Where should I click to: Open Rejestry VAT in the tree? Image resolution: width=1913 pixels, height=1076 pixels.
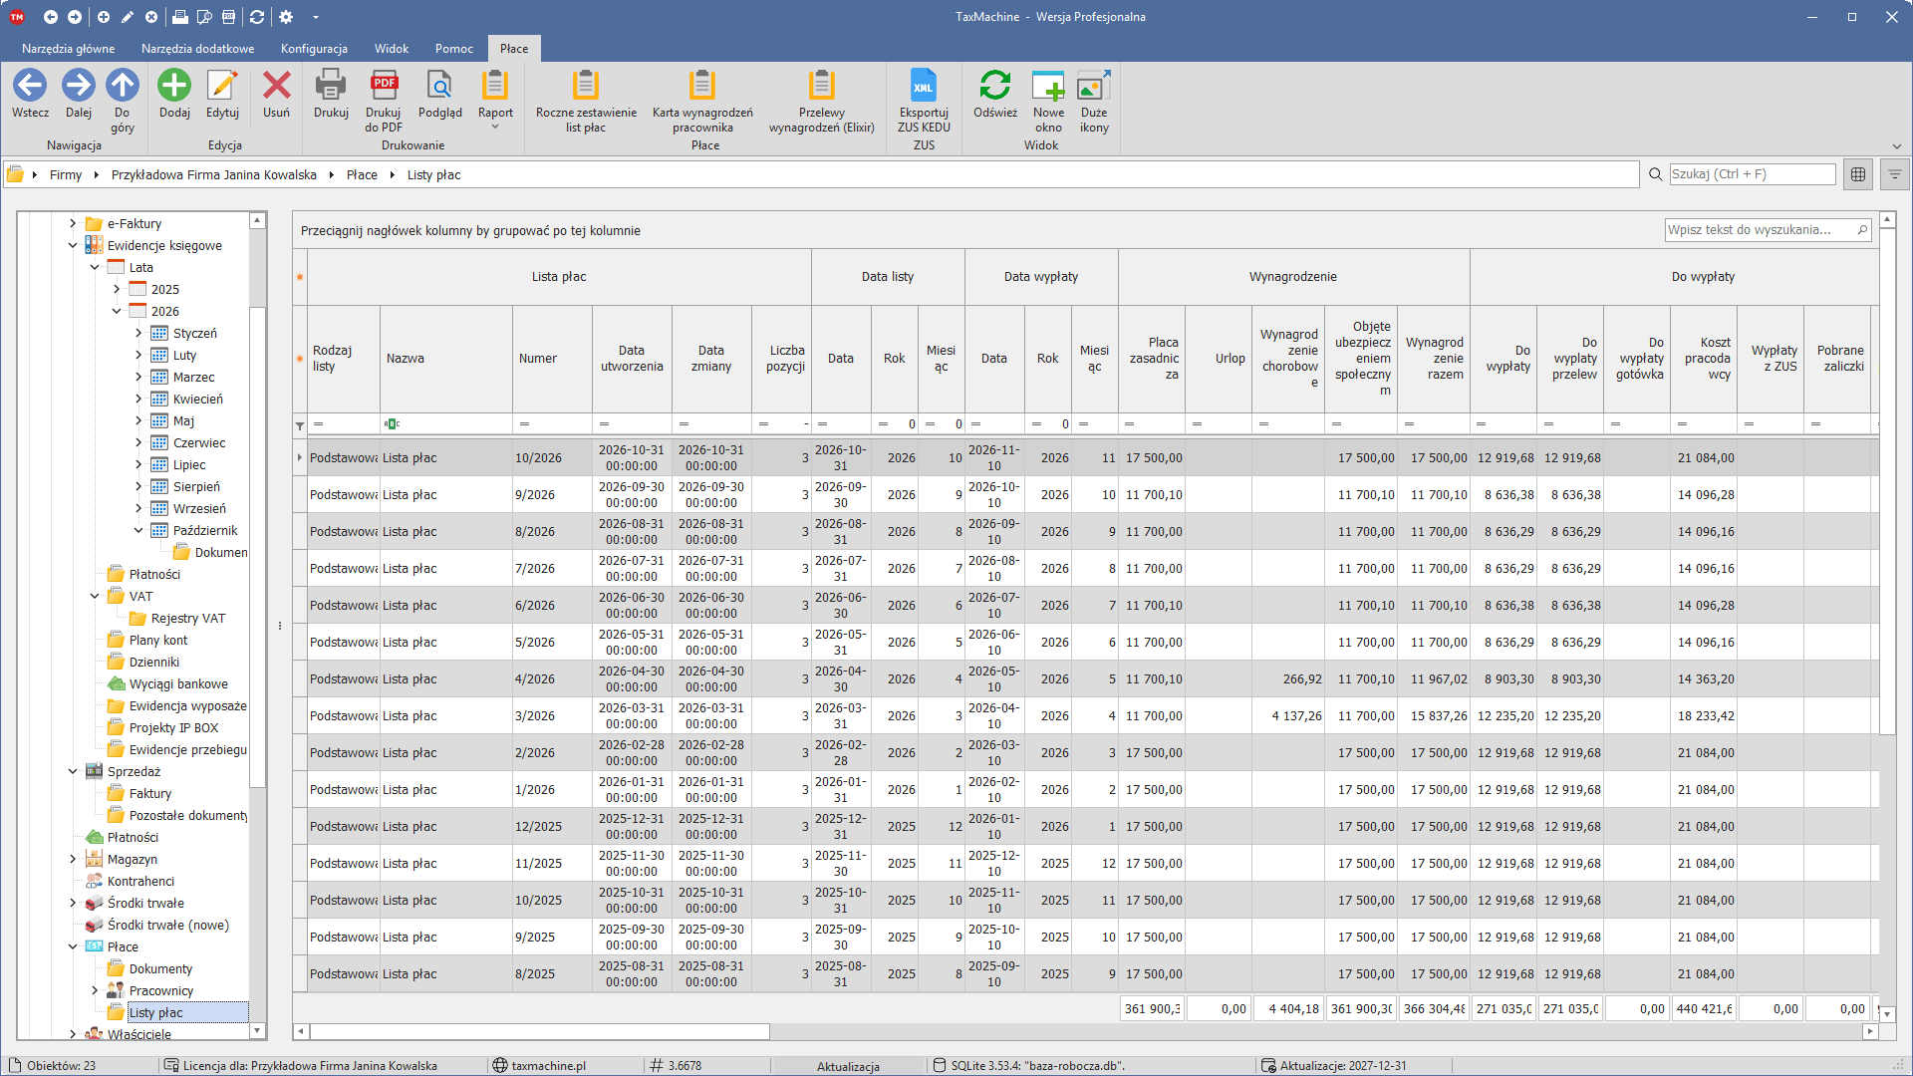[x=188, y=618]
